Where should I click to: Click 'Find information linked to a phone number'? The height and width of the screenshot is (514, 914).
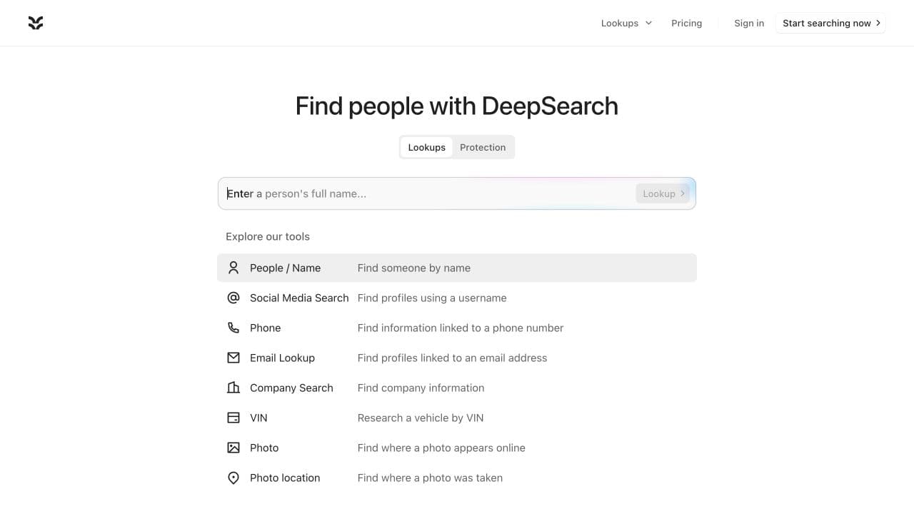point(461,328)
